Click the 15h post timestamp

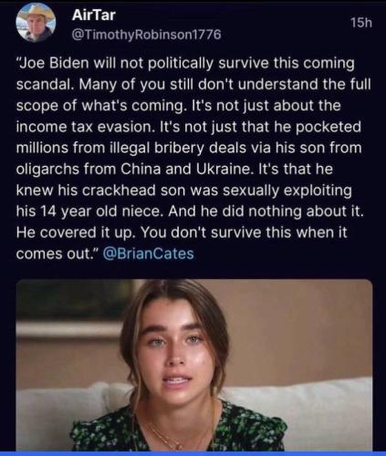point(361,23)
